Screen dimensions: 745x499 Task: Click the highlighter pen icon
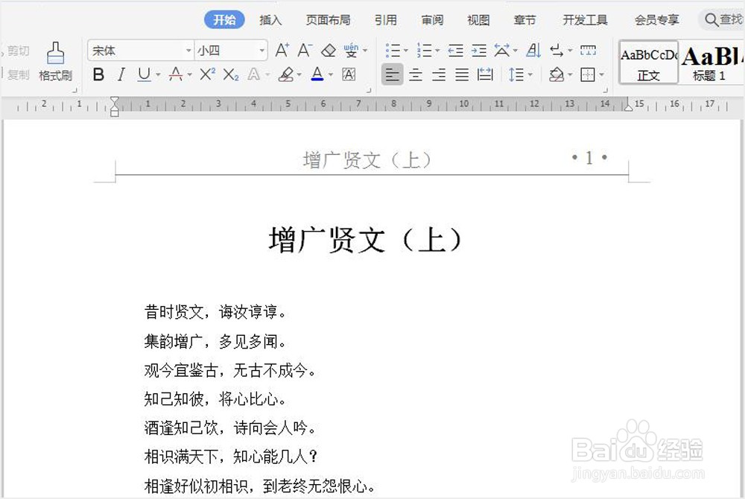[x=286, y=74]
